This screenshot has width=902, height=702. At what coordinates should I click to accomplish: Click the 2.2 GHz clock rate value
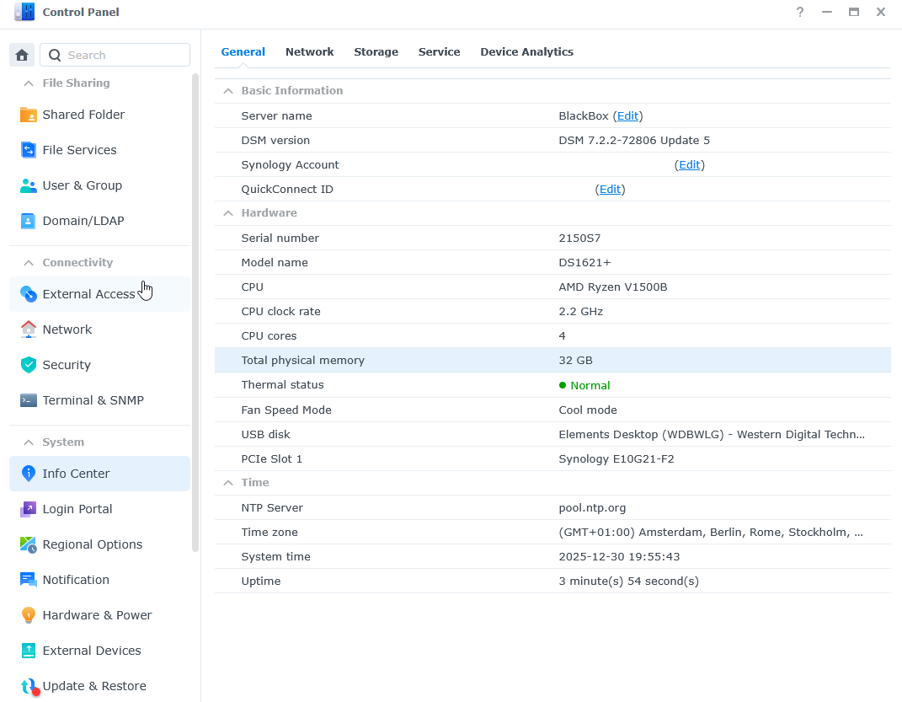tap(580, 311)
